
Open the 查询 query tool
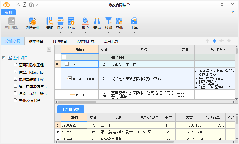[x=50, y=21]
